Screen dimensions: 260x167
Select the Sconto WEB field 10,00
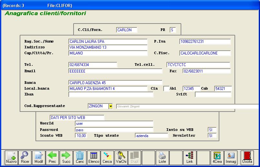point(81,136)
